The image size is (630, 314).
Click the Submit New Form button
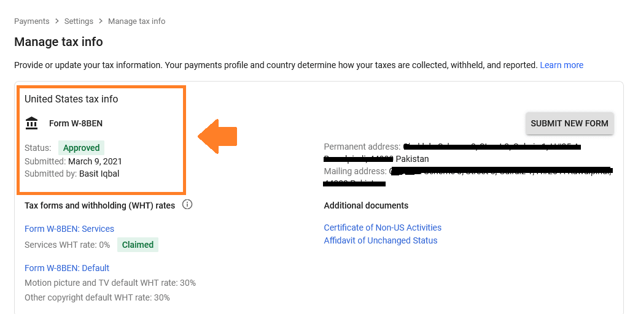[569, 123]
